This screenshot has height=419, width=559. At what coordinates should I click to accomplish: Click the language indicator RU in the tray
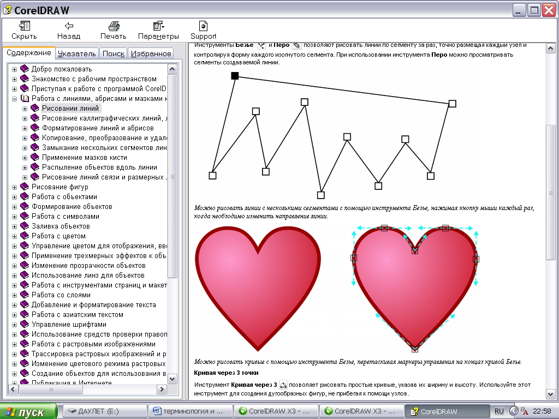(x=499, y=411)
